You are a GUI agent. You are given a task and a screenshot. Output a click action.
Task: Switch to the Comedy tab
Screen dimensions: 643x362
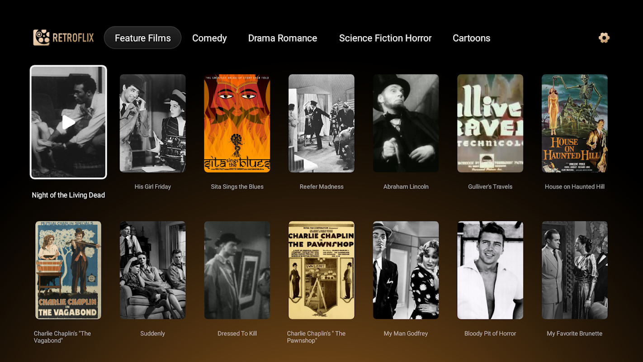[x=209, y=38]
